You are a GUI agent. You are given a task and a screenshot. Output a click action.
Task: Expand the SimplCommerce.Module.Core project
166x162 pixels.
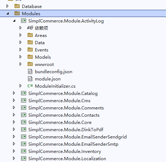(x=14, y=122)
